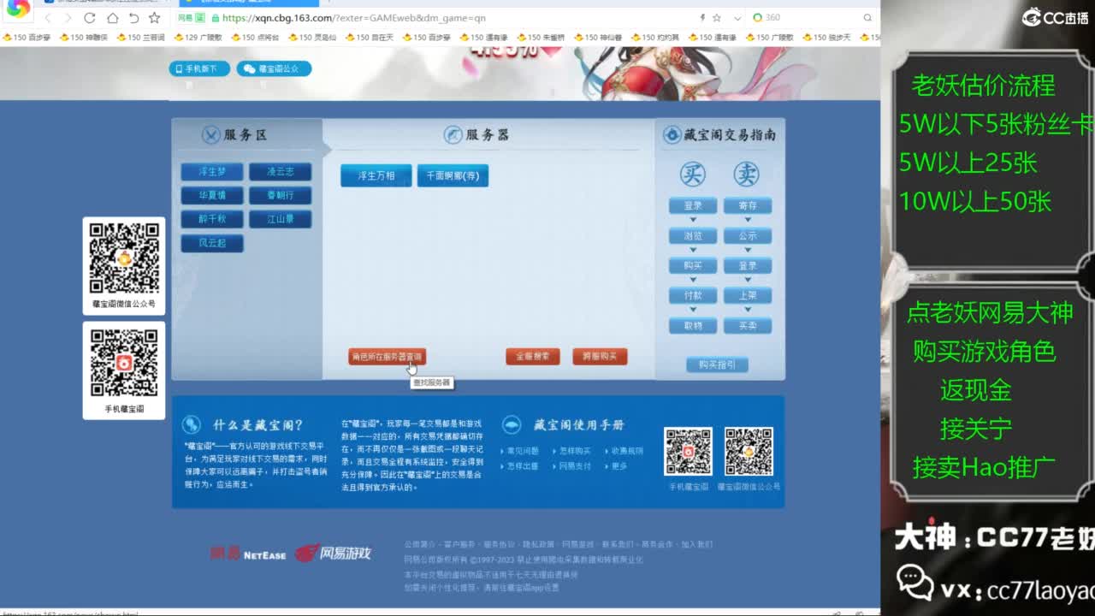Click the 跨服购买 button
Viewport: 1095px width, 616px height.
point(600,357)
